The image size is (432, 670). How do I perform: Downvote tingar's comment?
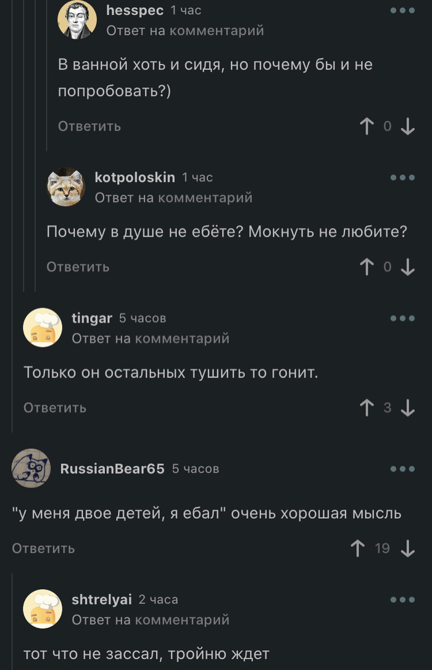point(407,408)
